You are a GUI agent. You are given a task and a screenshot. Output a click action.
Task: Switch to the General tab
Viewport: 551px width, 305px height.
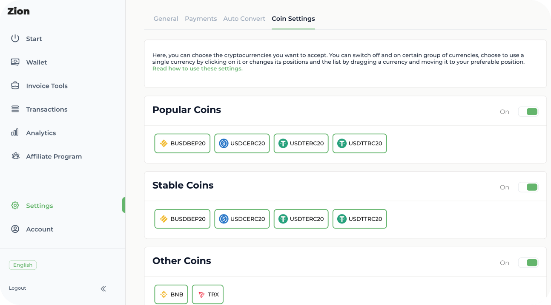tap(166, 19)
